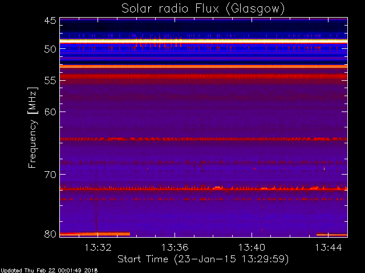
Task: Select the 45 frequency axis value
Action: pyautogui.click(x=50, y=20)
